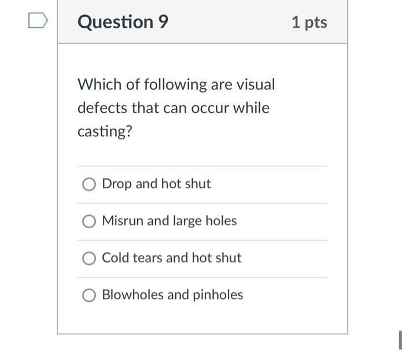Click the scrollbar thumb at the right edge
This screenshot has height=350, width=405.
[400, 340]
